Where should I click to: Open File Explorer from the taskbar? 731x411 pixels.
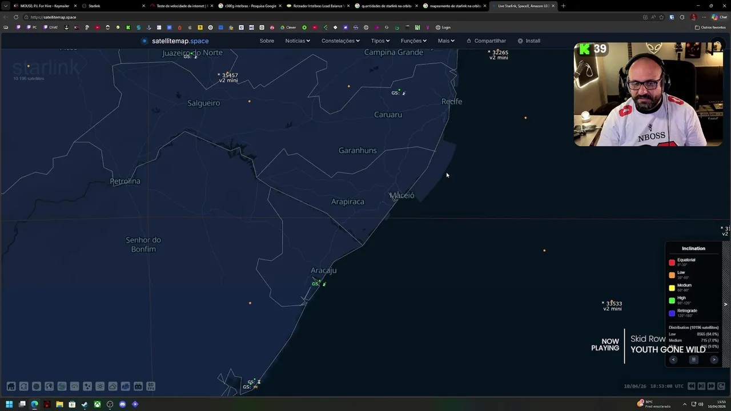(59, 404)
